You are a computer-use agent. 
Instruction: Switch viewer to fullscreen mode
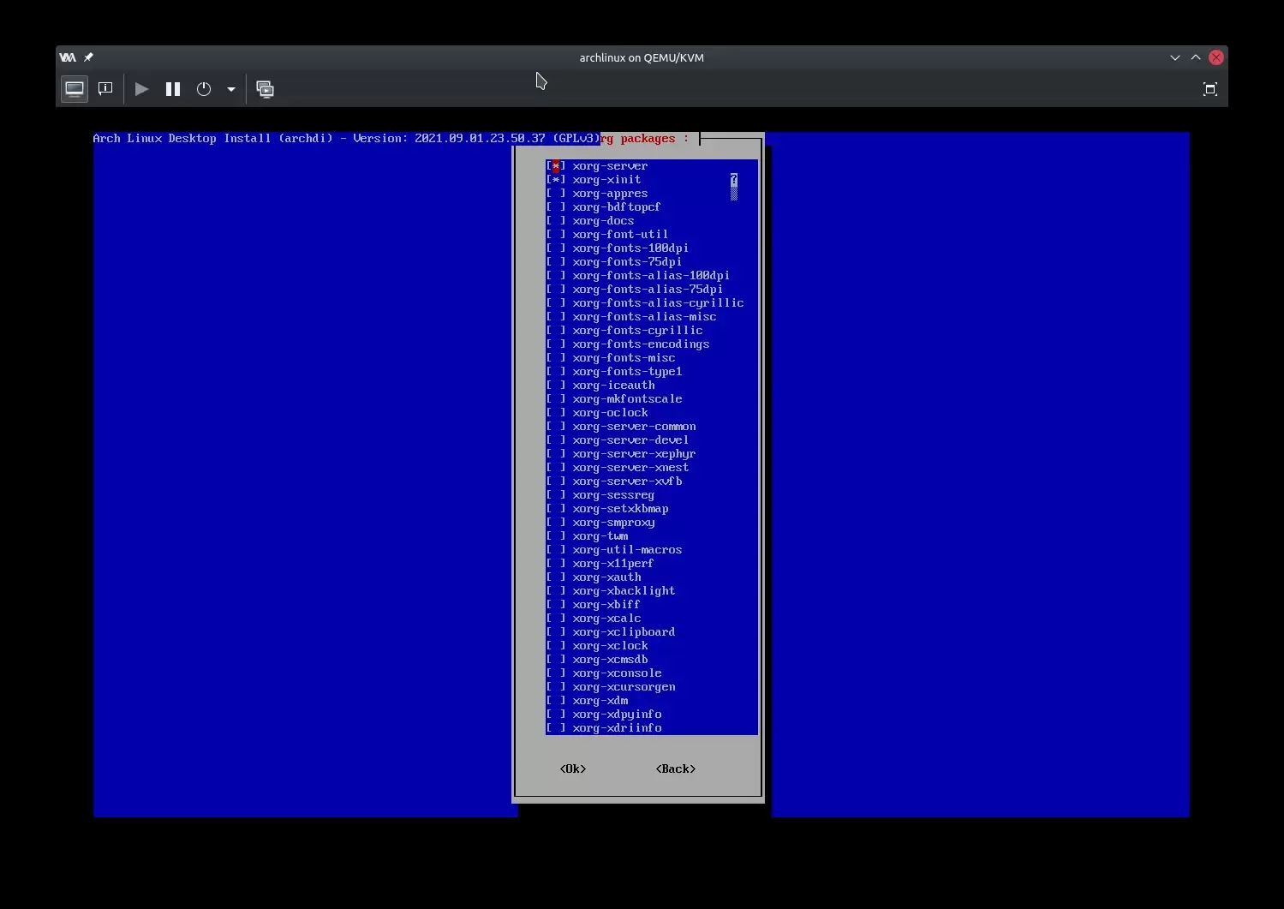[1209, 89]
